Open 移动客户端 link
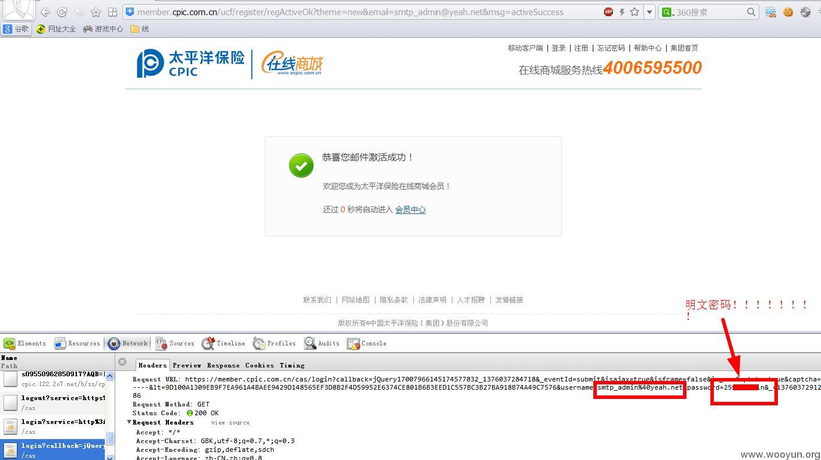The width and height of the screenshot is (821, 460). tap(525, 48)
